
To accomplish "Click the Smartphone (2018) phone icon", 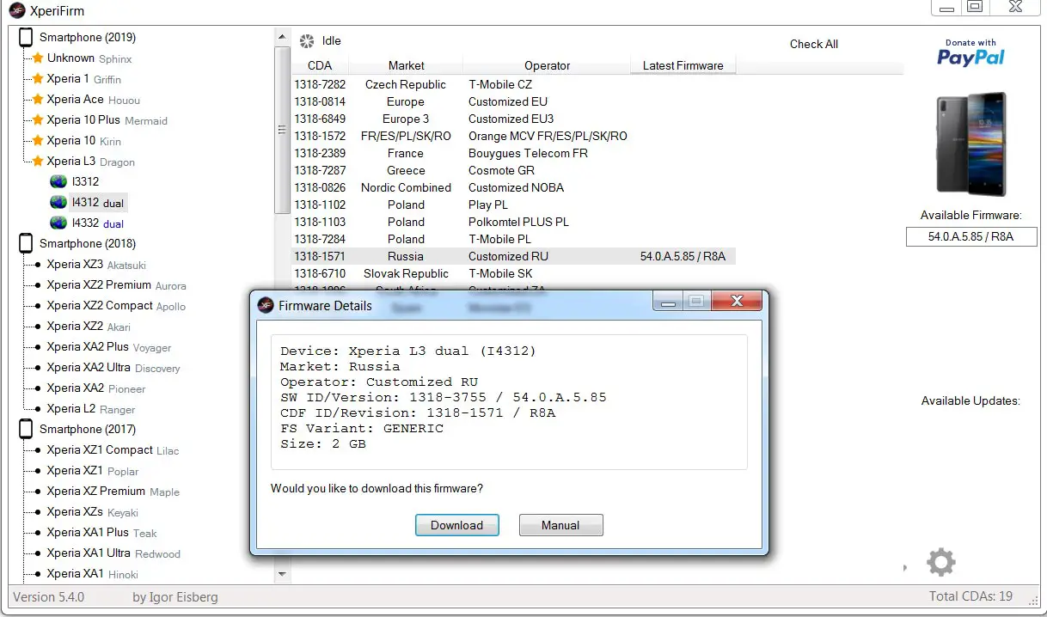I will tap(26, 243).
